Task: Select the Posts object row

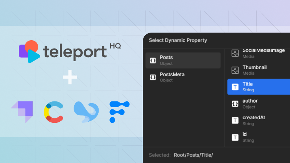Action: pyautogui.click(x=183, y=60)
